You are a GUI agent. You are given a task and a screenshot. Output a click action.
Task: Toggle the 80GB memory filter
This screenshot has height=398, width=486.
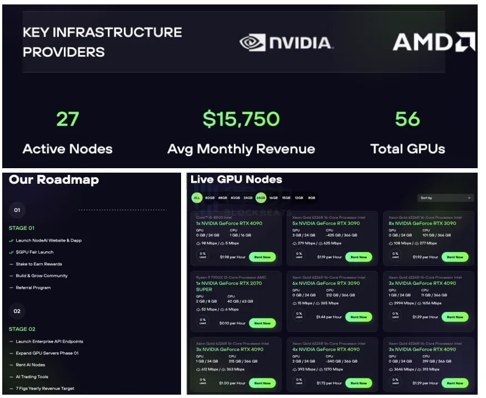coord(210,198)
